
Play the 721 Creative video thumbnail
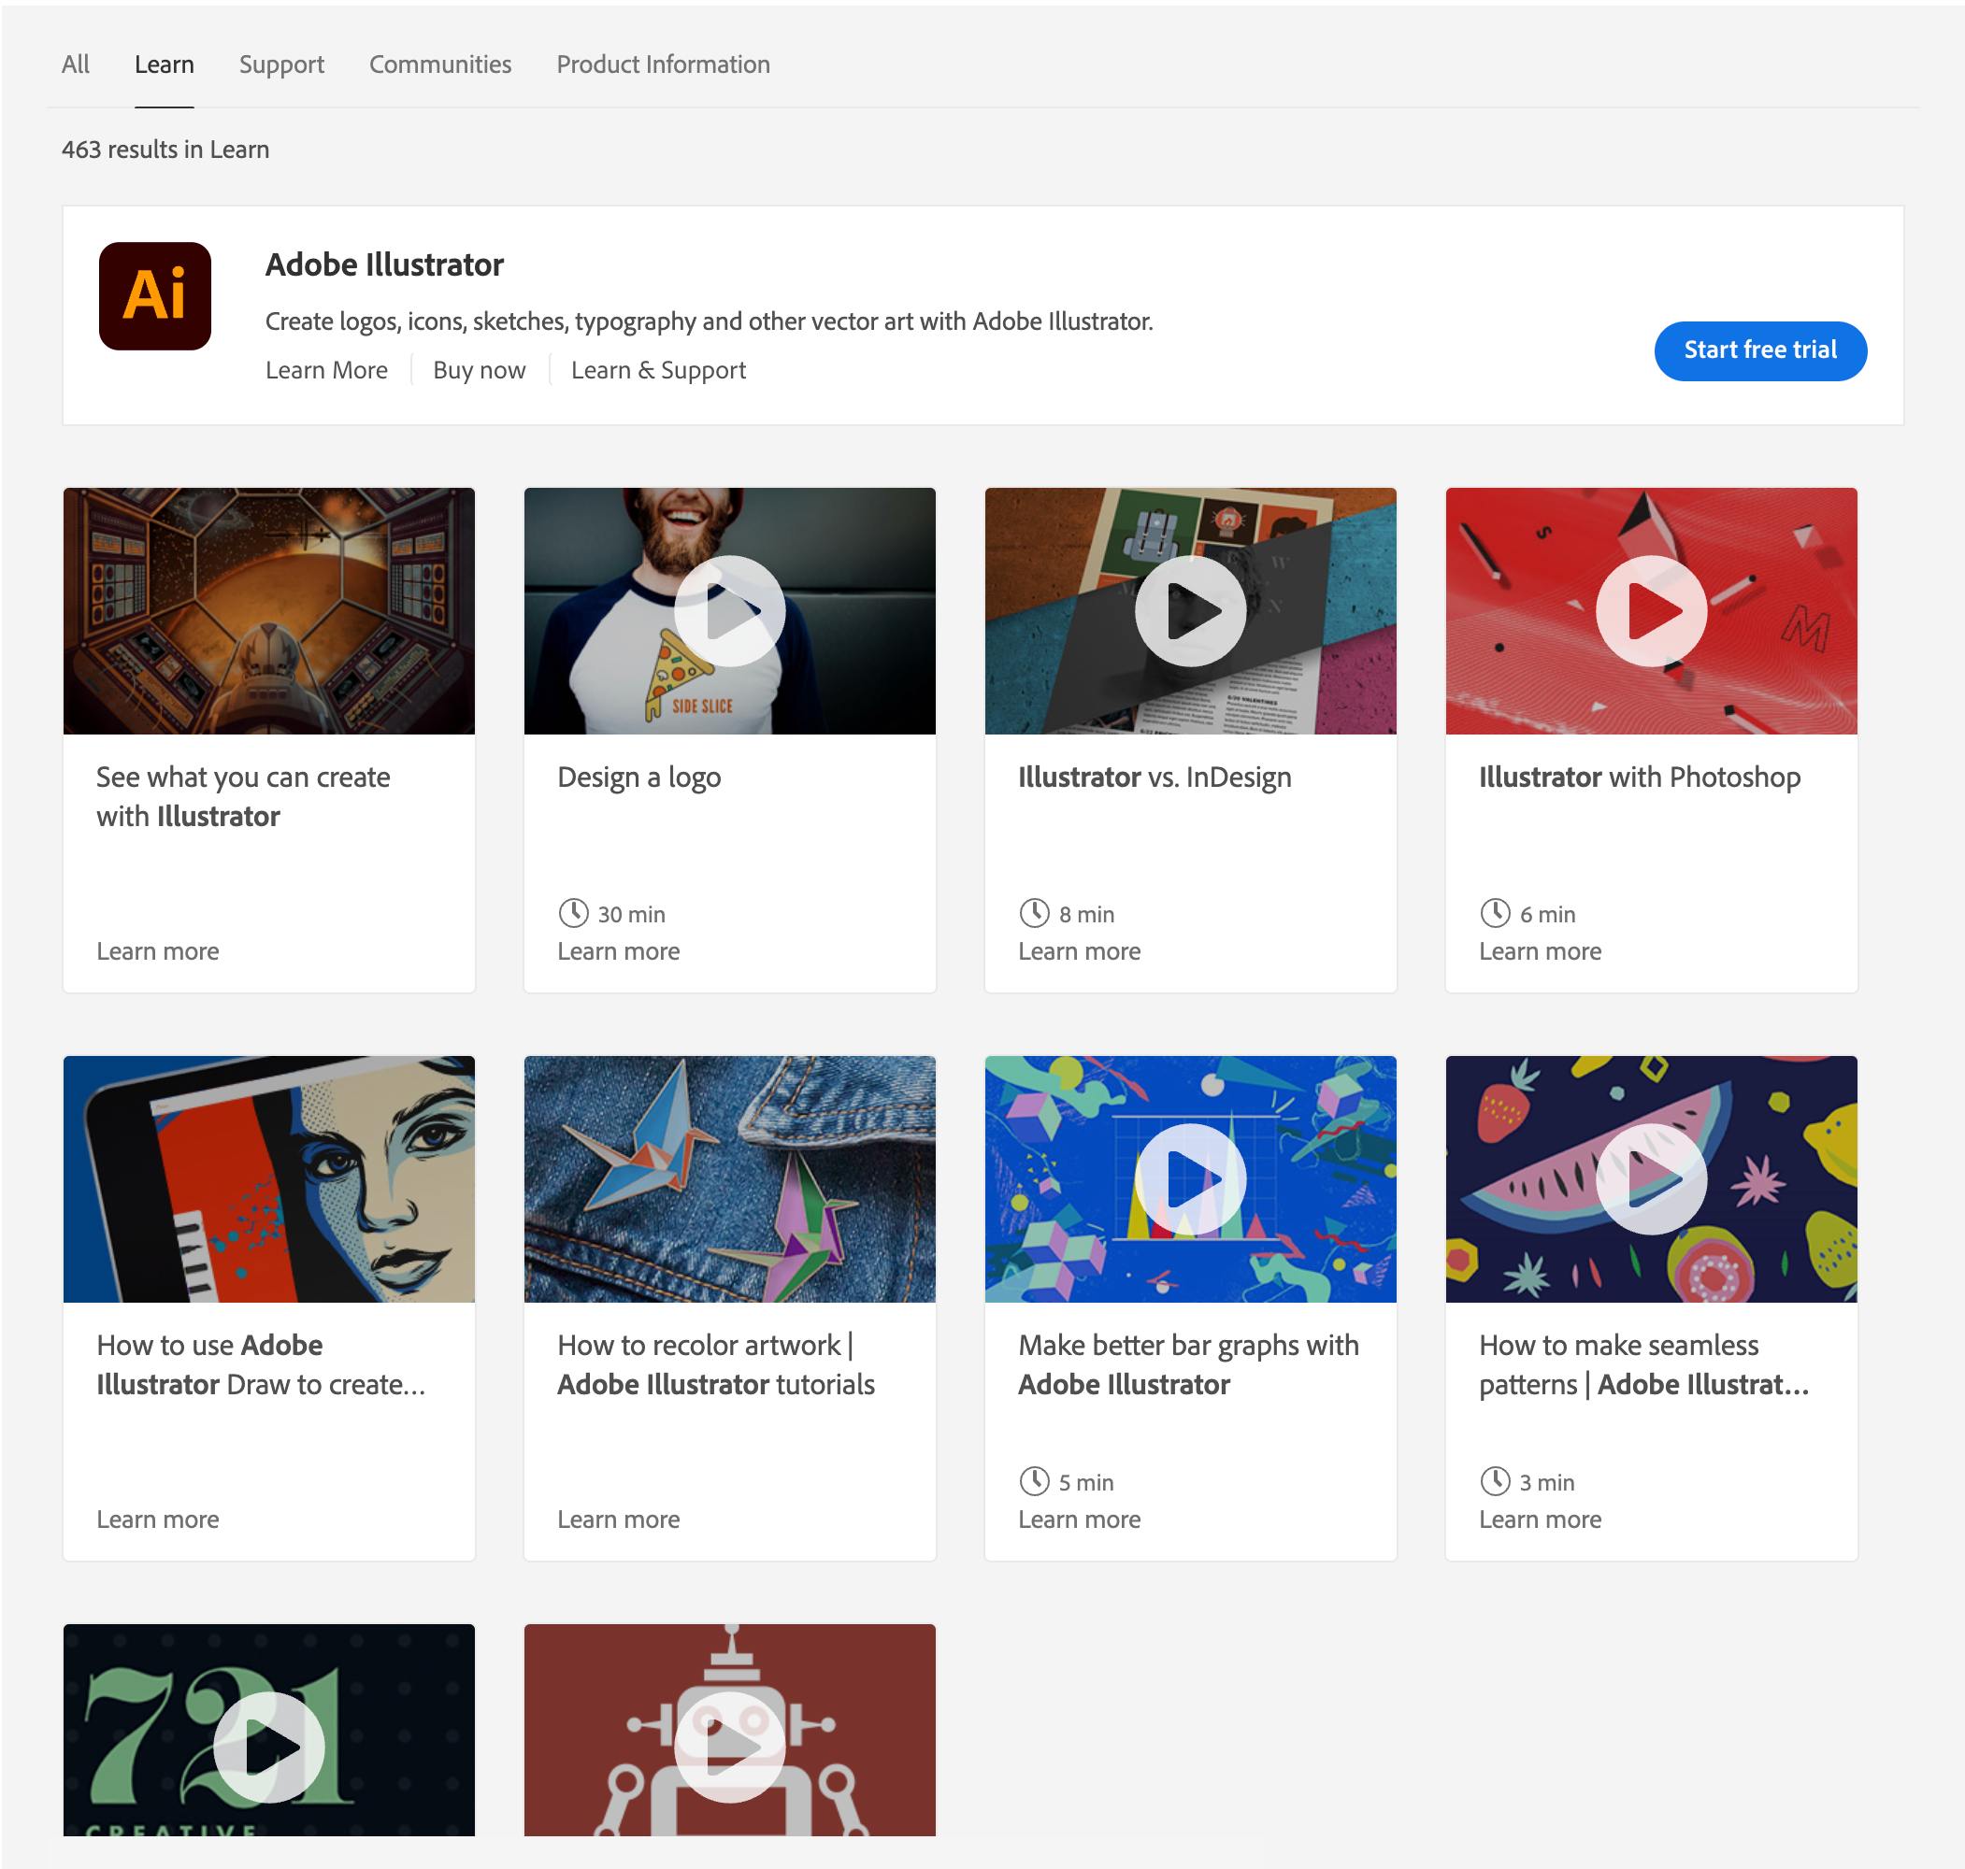click(x=269, y=1747)
